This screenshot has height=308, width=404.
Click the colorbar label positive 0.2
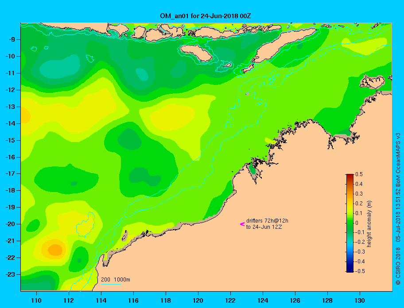pyautogui.click(x=359, y=204)
